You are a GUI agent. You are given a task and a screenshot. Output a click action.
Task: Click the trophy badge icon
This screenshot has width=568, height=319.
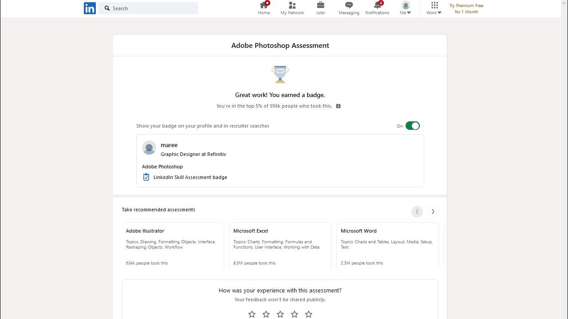[x=280, y=74]
